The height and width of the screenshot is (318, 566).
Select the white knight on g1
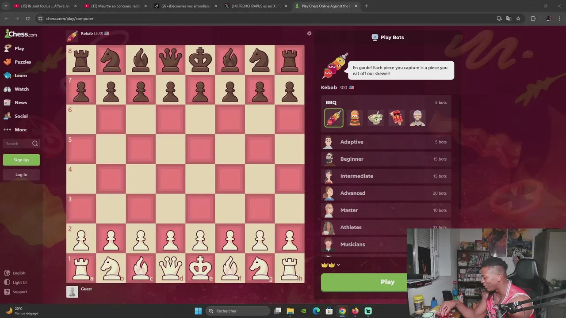tap(260, 268)
